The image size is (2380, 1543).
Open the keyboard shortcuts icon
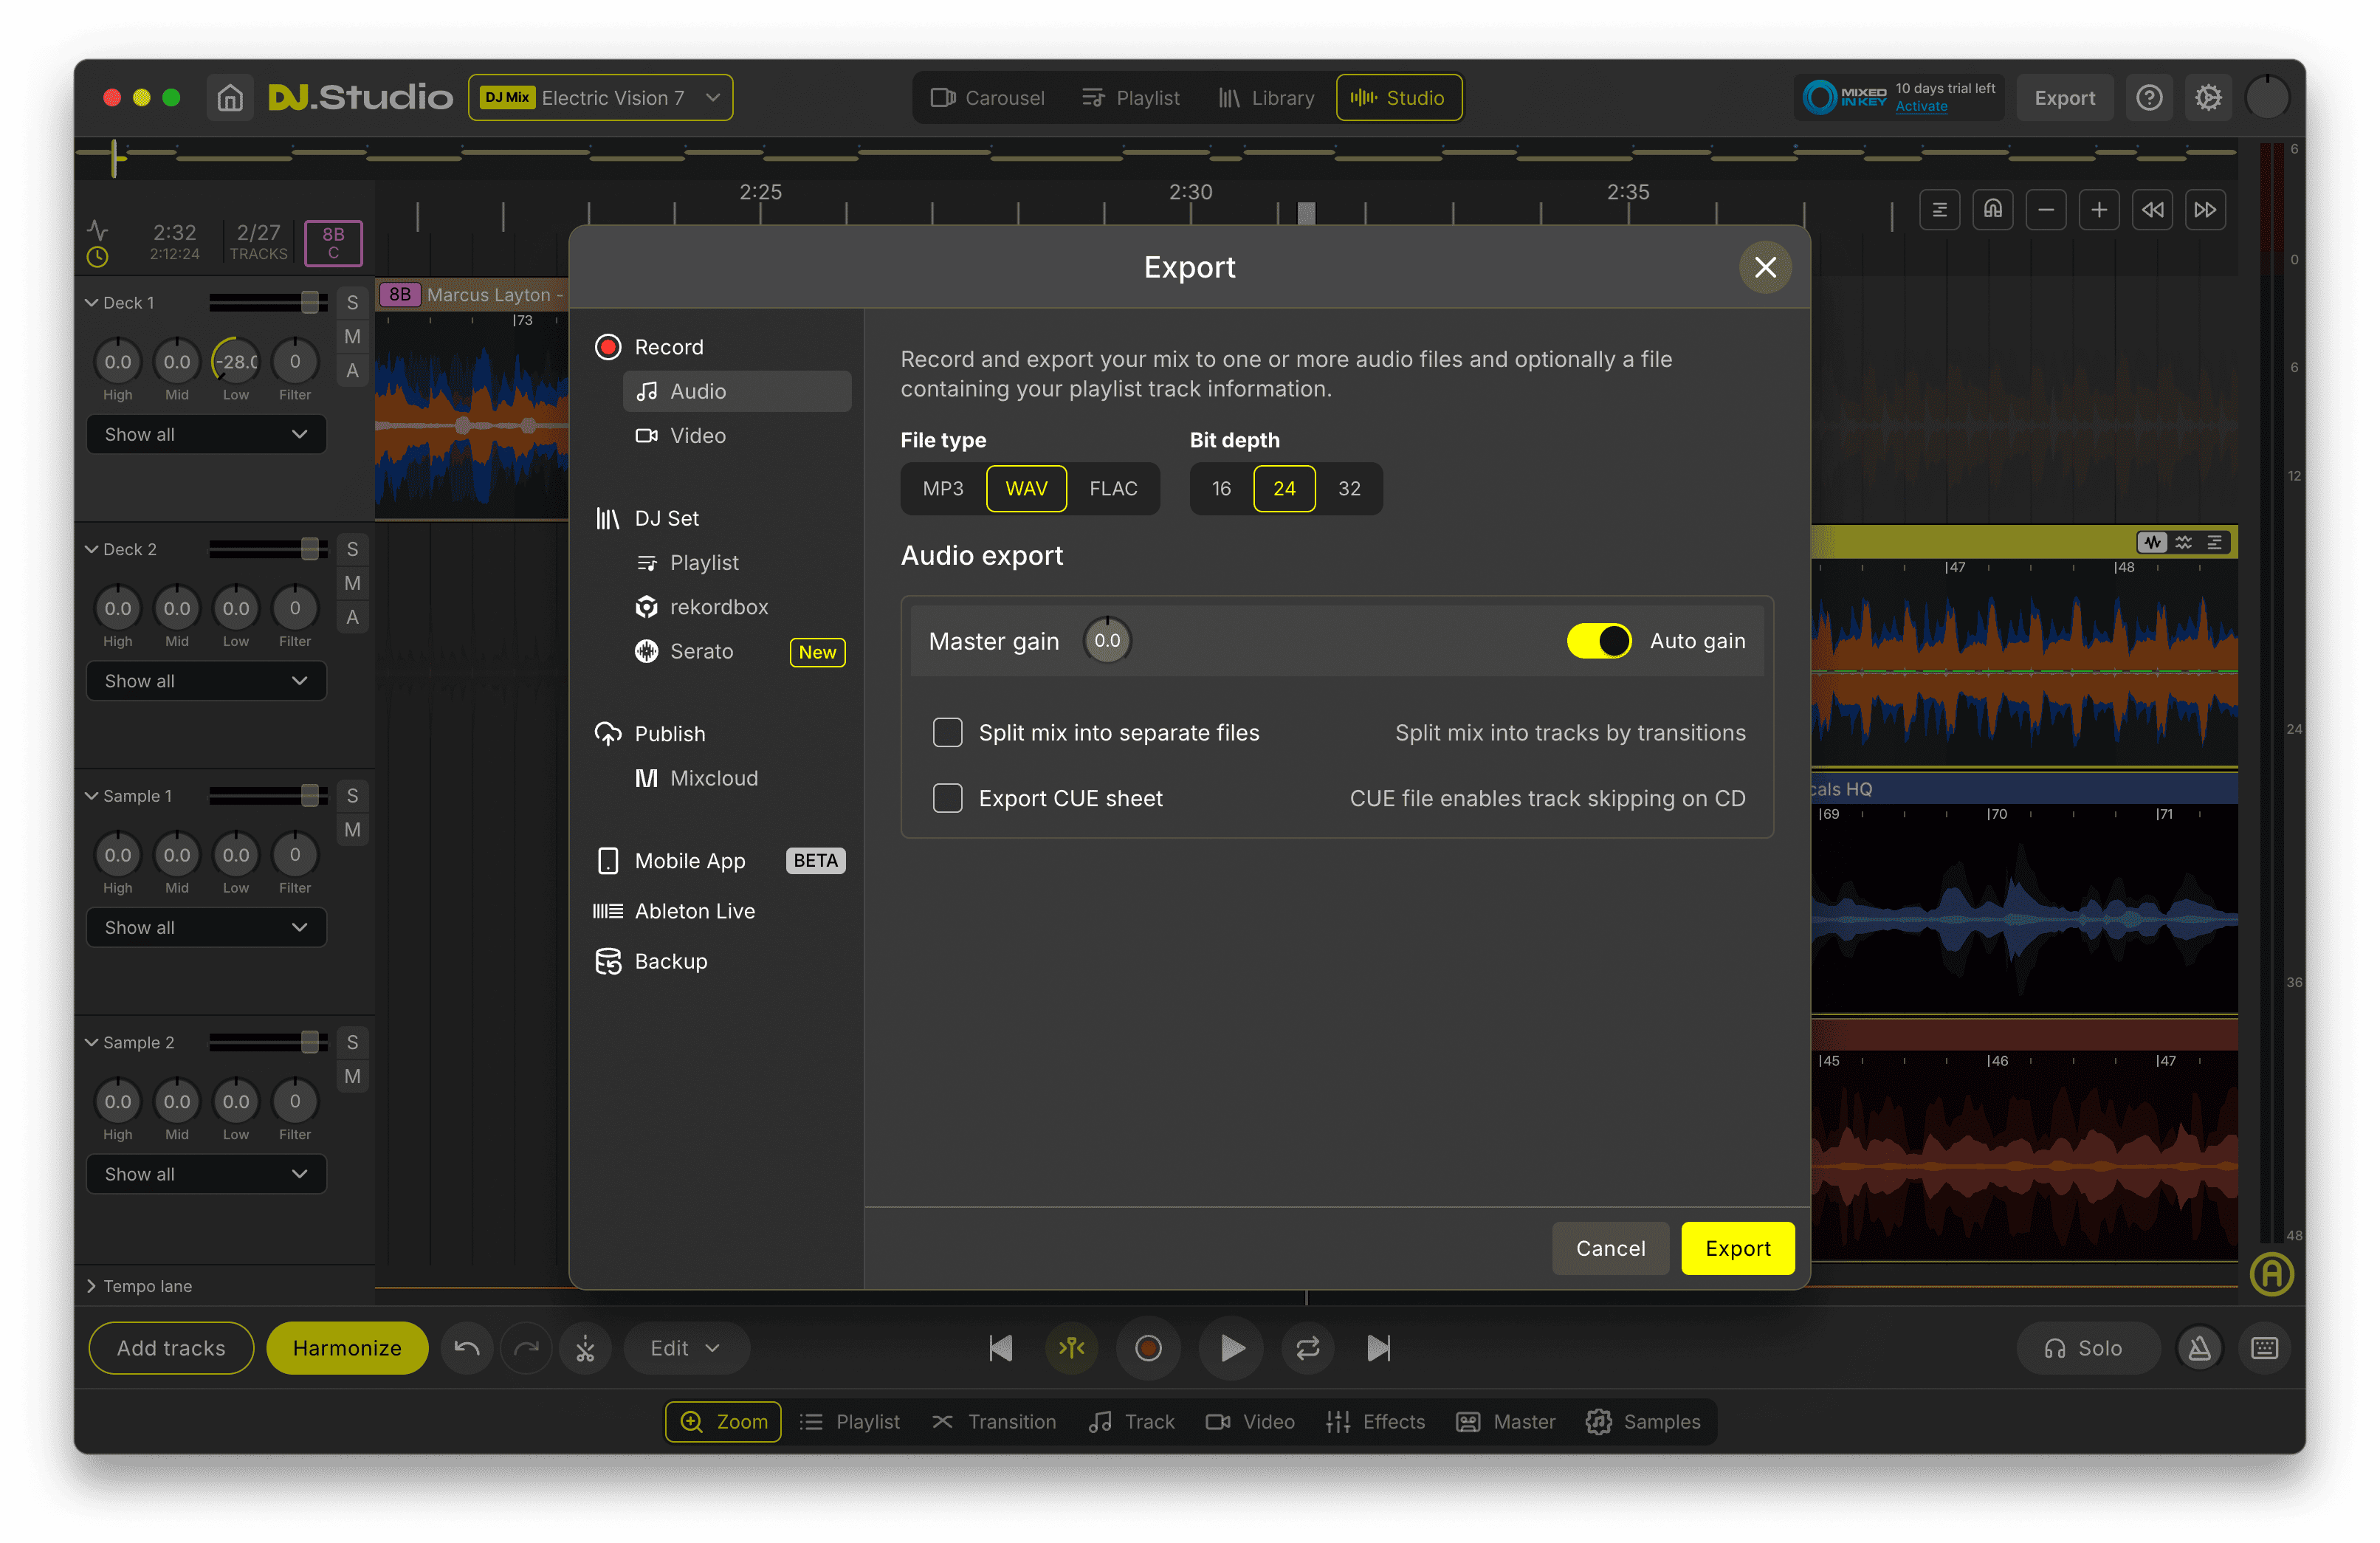tap(2265, 1348)
